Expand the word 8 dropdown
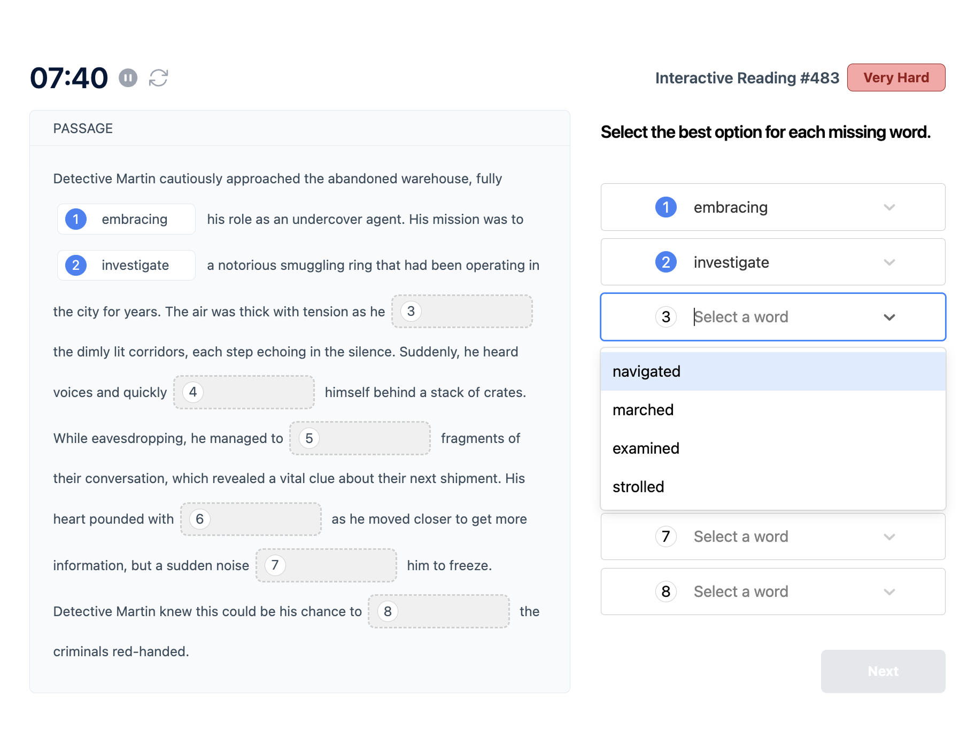Viewport: 975px width, 731px height. pos(773,592)
